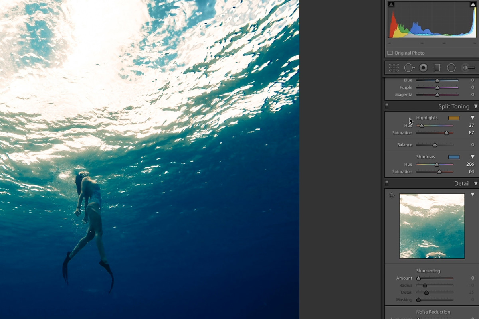Open the Shadows color swatch picker
This screenshot has width=479, height=319.
pos(454,157)
